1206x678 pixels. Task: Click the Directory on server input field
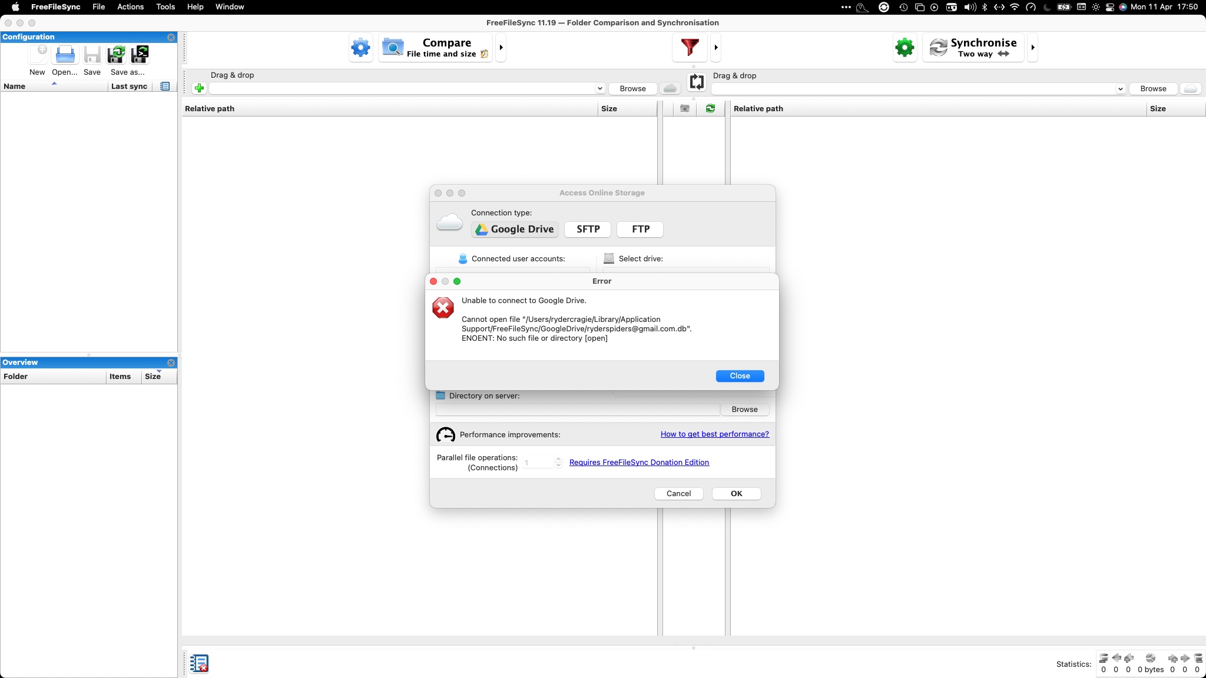(x=578, y=410)
